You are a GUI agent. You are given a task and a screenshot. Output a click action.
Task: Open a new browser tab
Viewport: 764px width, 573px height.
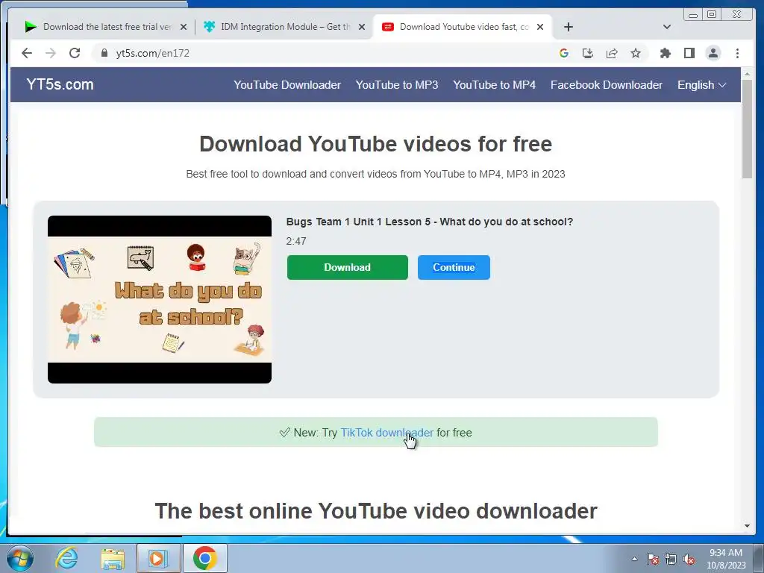[x=568, y=27]
